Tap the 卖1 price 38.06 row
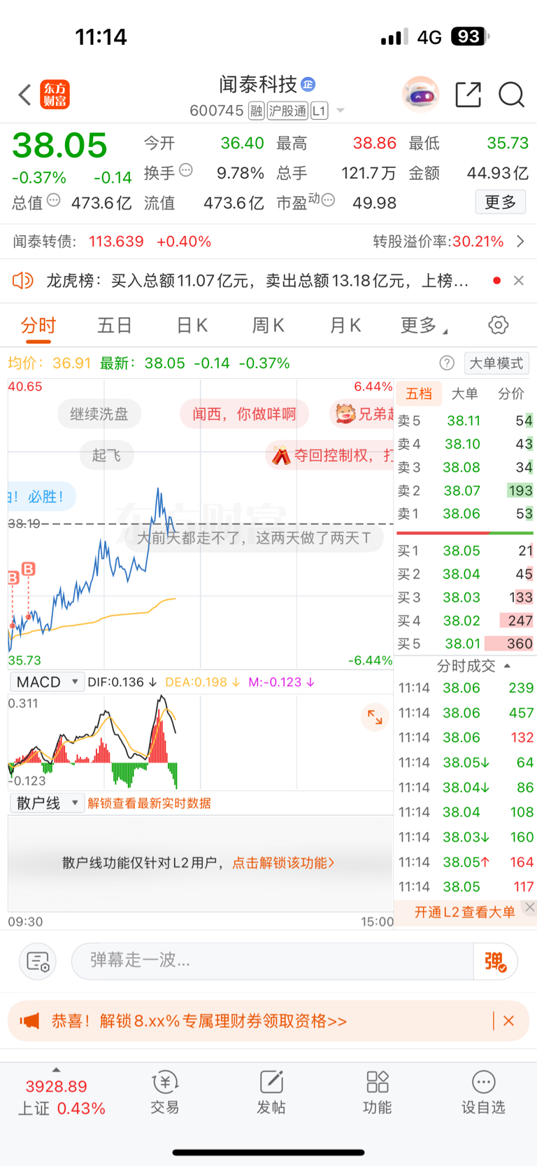The height and width of the screenshot is (1166, 537). pos(465,514)
